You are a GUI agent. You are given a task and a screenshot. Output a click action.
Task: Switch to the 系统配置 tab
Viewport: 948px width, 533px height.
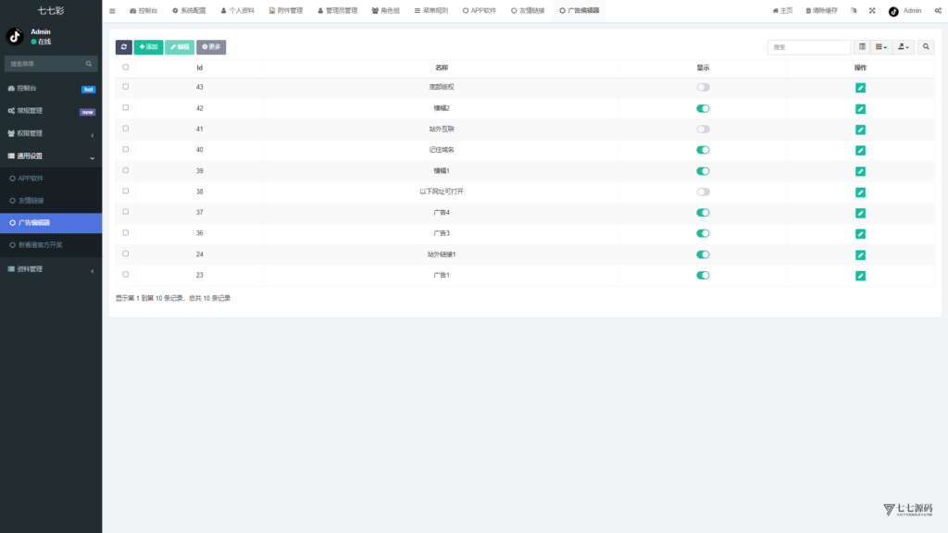coord(188,11)
